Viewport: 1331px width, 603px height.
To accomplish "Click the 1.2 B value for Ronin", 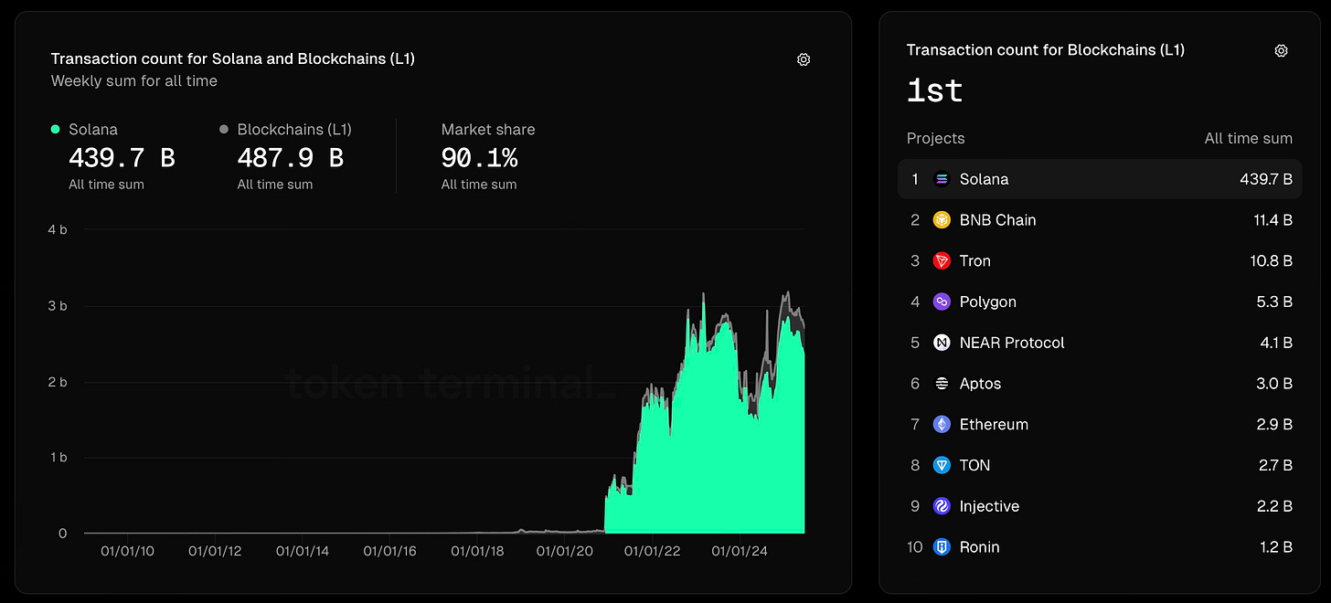I will pyautogui.click(x=1277, y=547).
